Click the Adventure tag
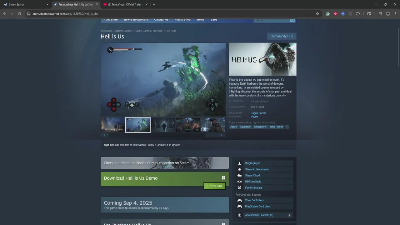400x225 pixels. point(245,127)
